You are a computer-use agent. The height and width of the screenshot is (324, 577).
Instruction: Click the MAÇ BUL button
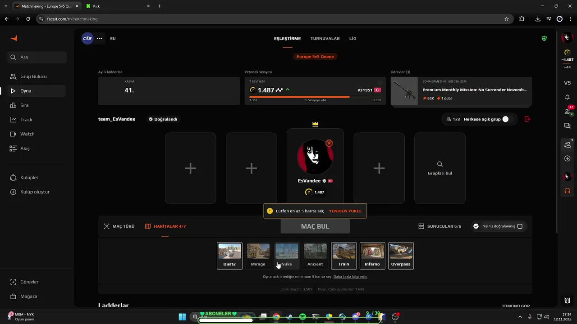pyautogui.click(x=315, y=226)
